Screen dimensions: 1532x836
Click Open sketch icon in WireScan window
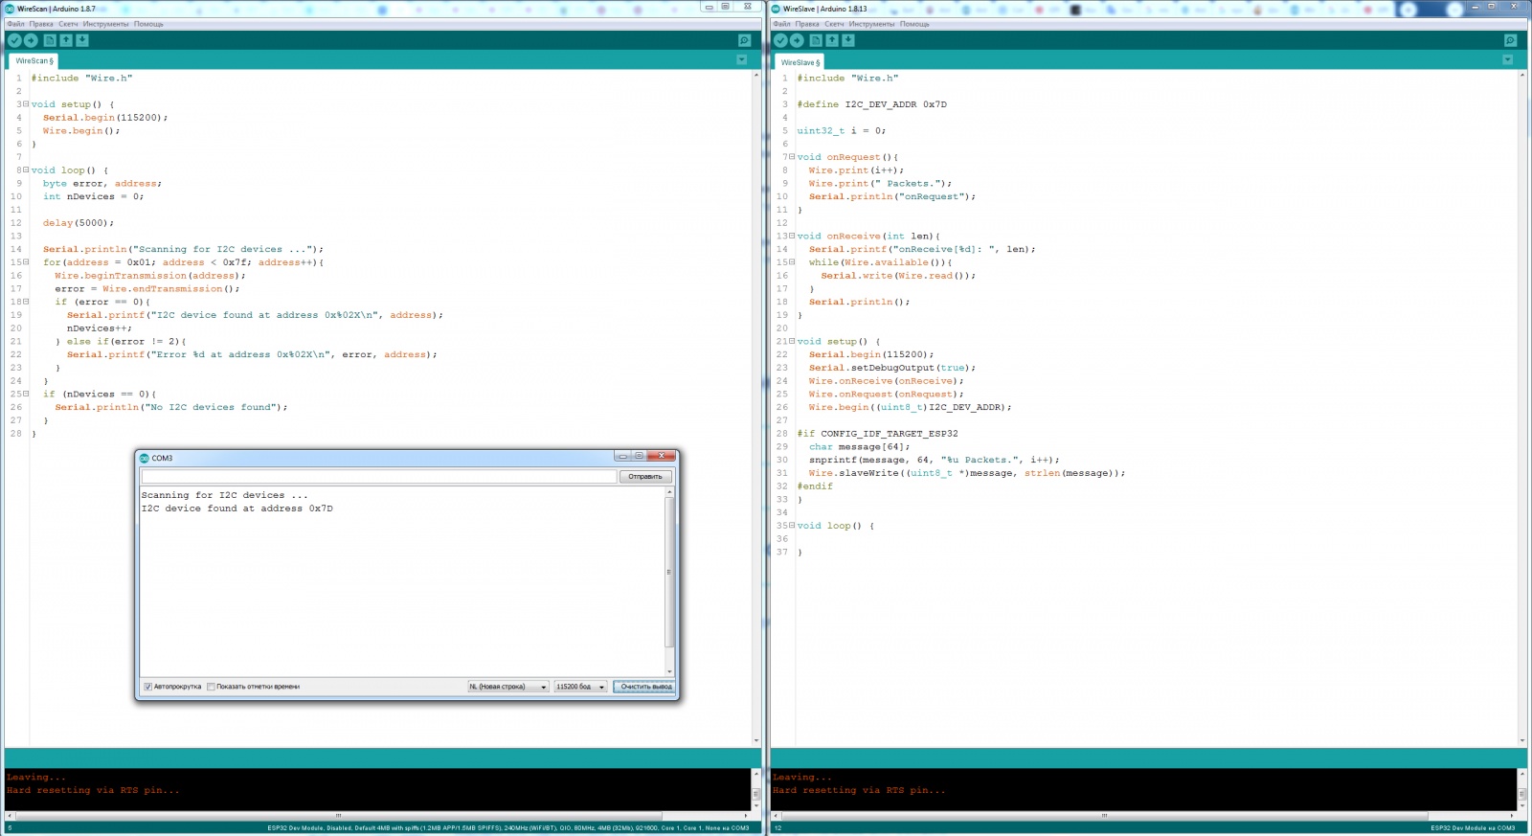pyautogui.click(x=66, y=40)
